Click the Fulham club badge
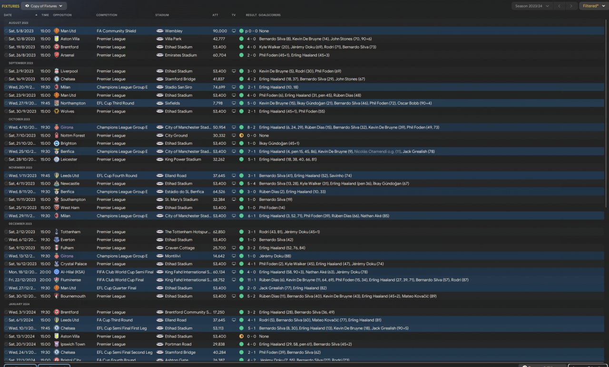This screenshot has width=609, height=367. 56,248
